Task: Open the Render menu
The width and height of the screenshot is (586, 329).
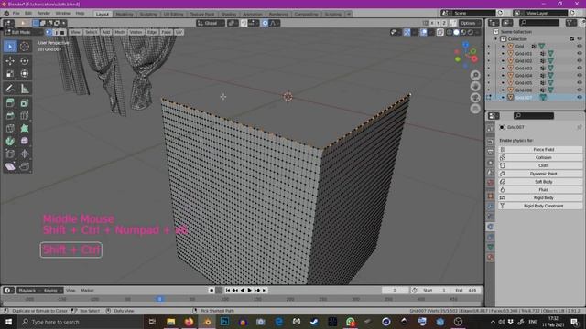Action: [43, 14]
